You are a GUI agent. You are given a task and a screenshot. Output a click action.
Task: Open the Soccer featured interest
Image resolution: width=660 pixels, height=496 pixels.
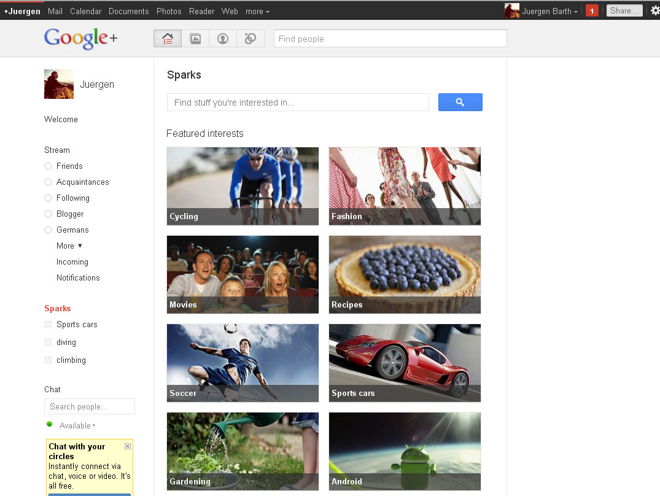coord(243,363)
